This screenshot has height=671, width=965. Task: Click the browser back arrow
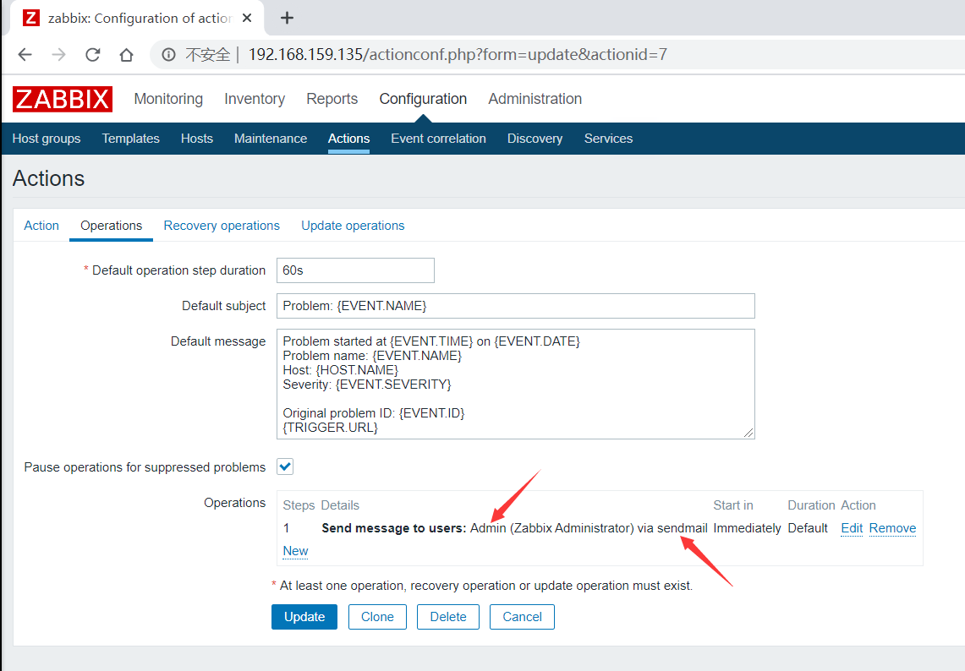tap(25, 55)
